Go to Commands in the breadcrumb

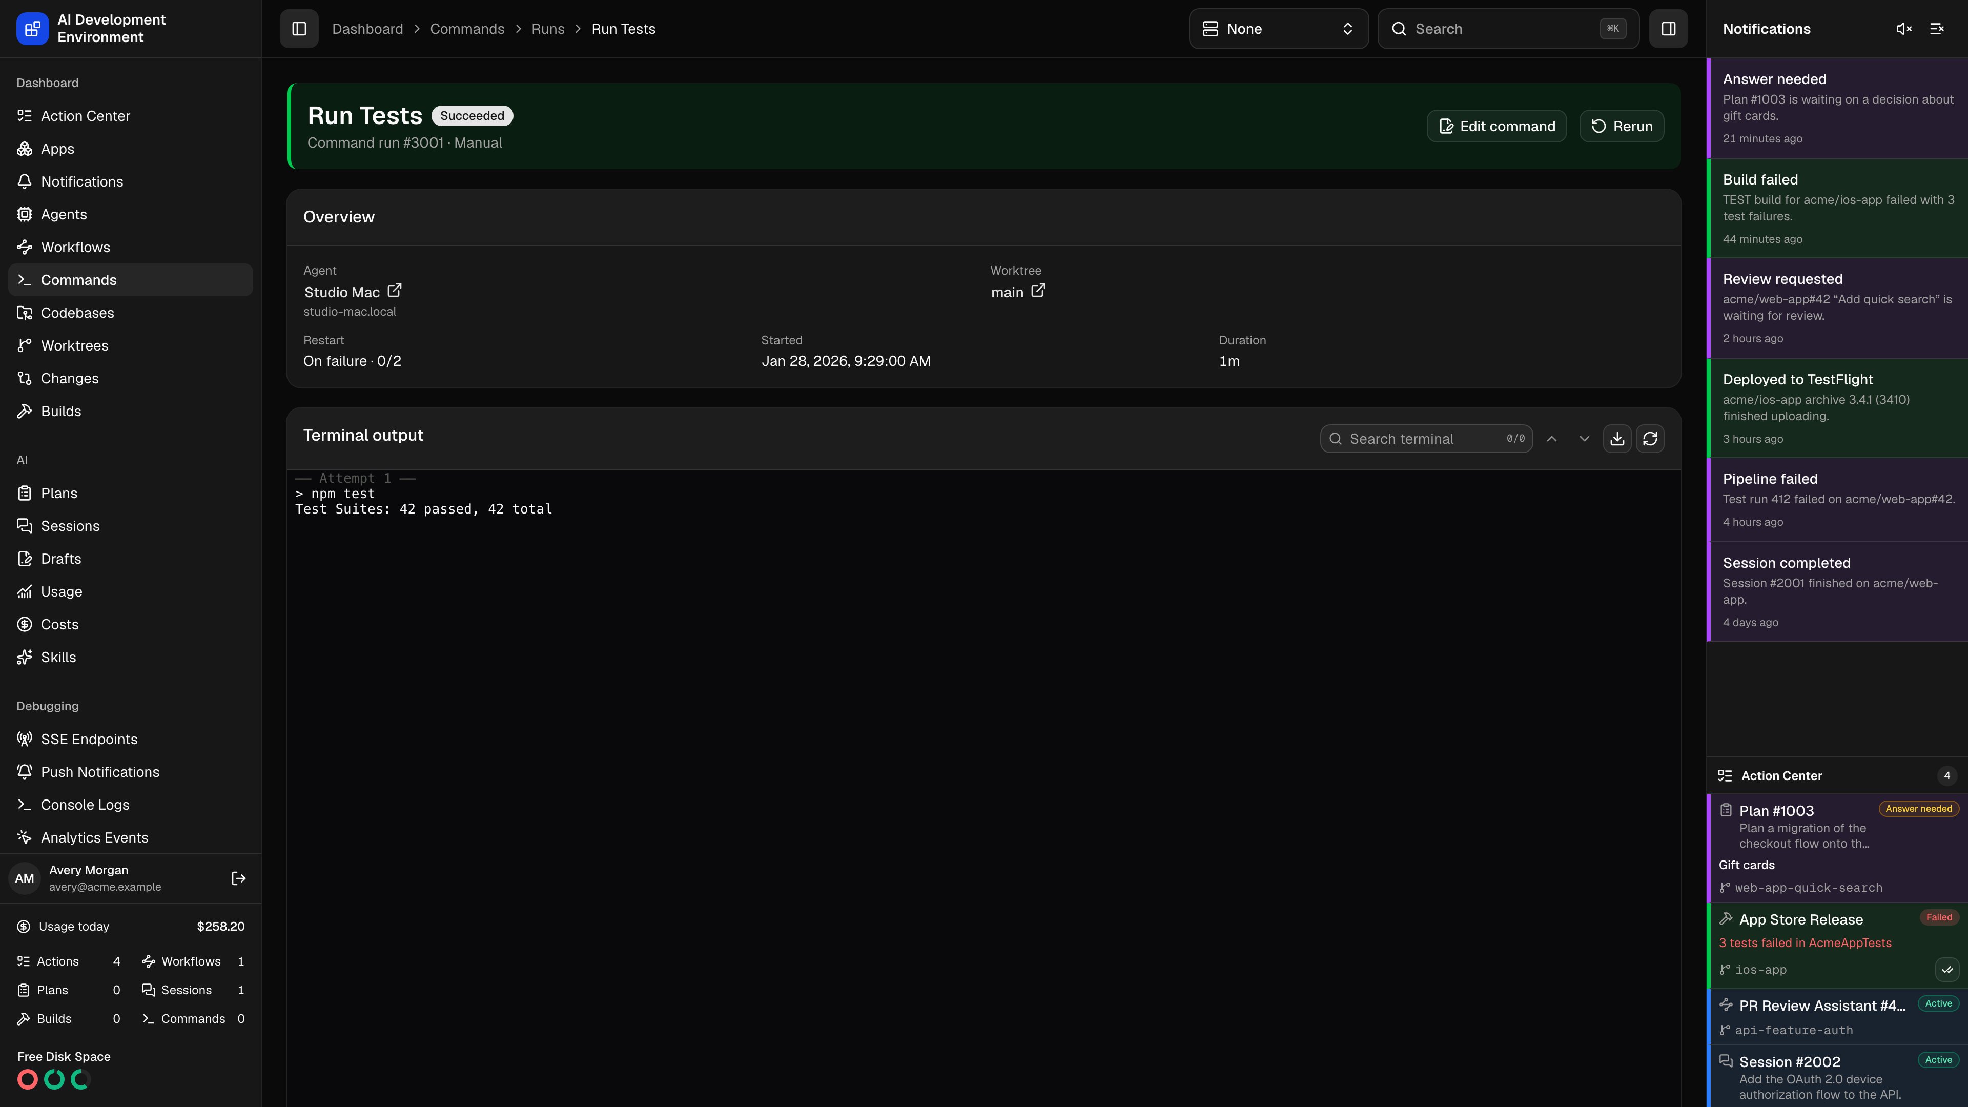(x=467, y=29)
